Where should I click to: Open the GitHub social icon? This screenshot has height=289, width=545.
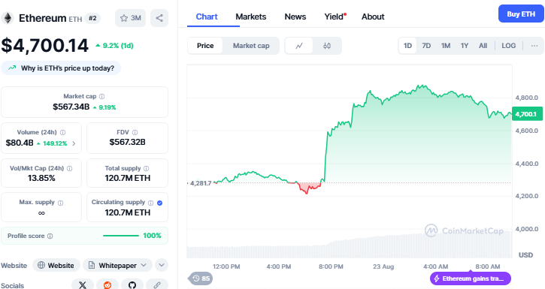132,284
